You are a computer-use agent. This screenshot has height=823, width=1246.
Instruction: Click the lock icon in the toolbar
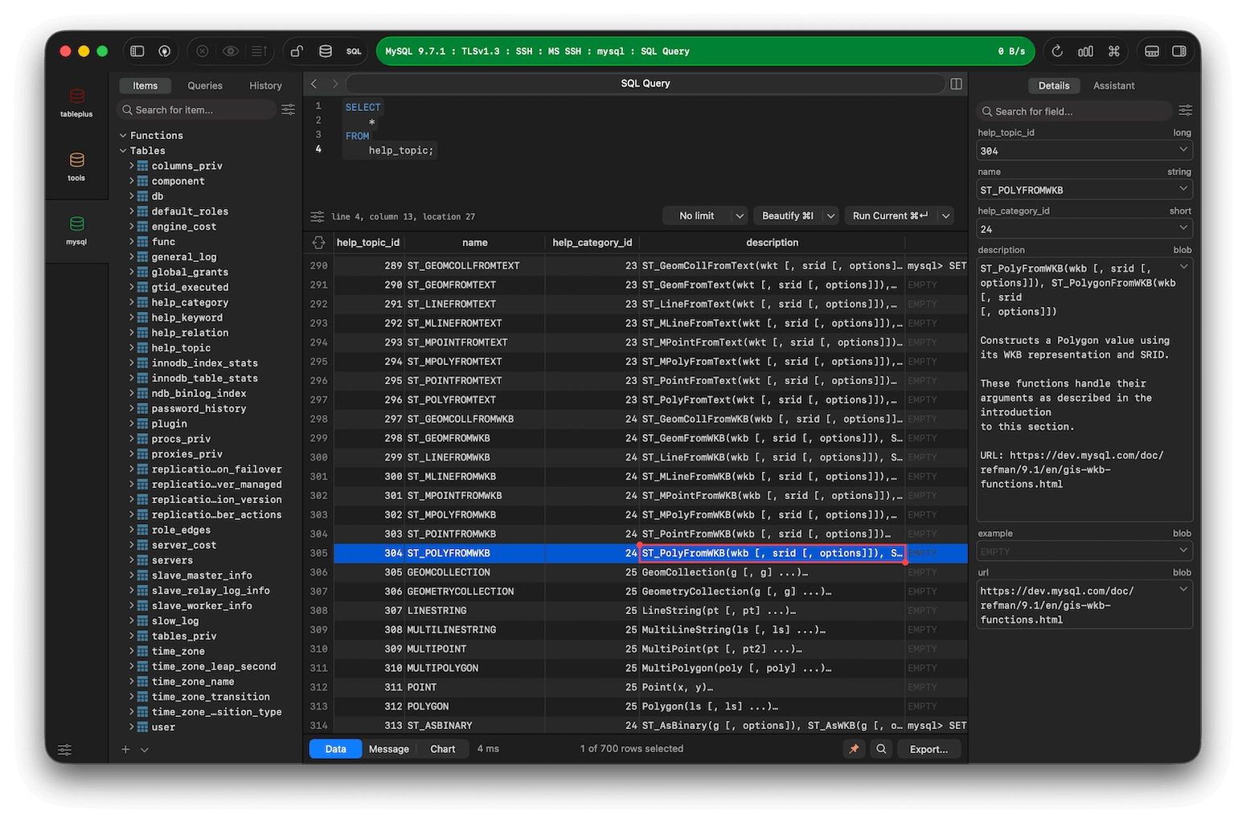tap(297, 51)
